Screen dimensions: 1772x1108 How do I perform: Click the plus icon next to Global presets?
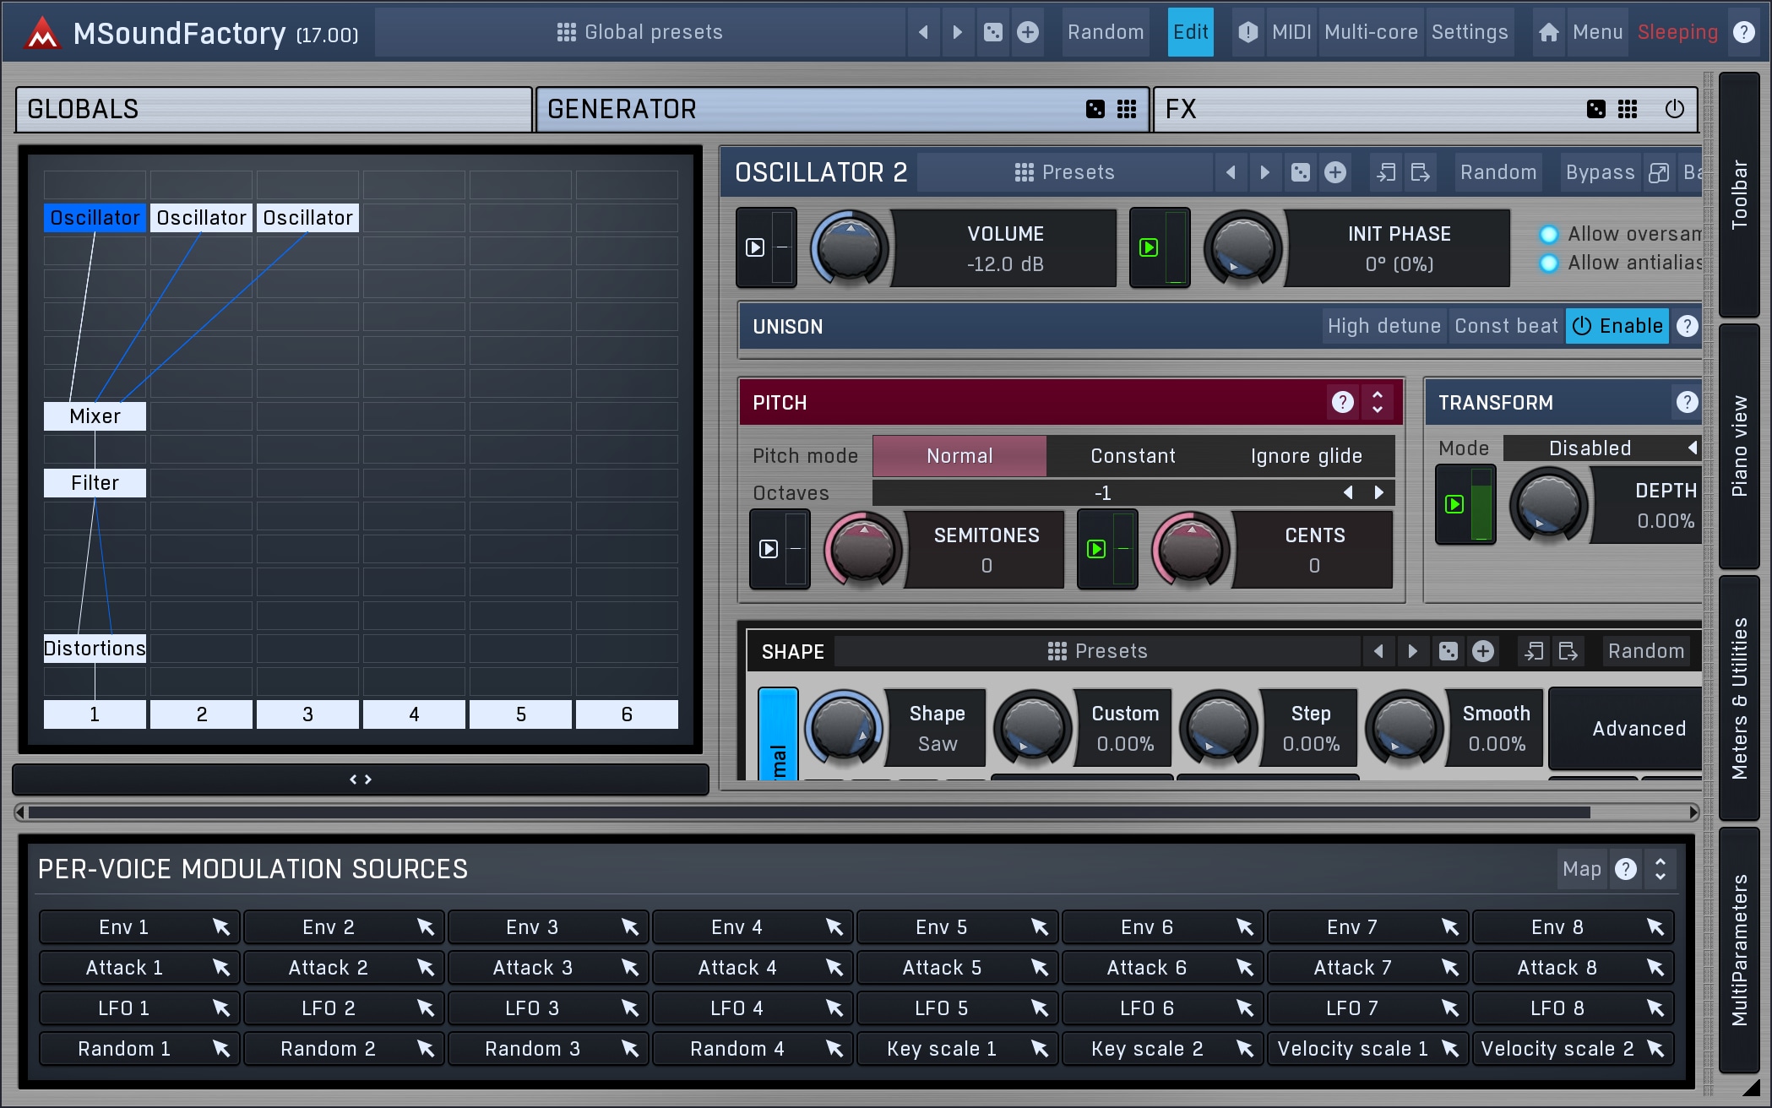click(1028, 32)
